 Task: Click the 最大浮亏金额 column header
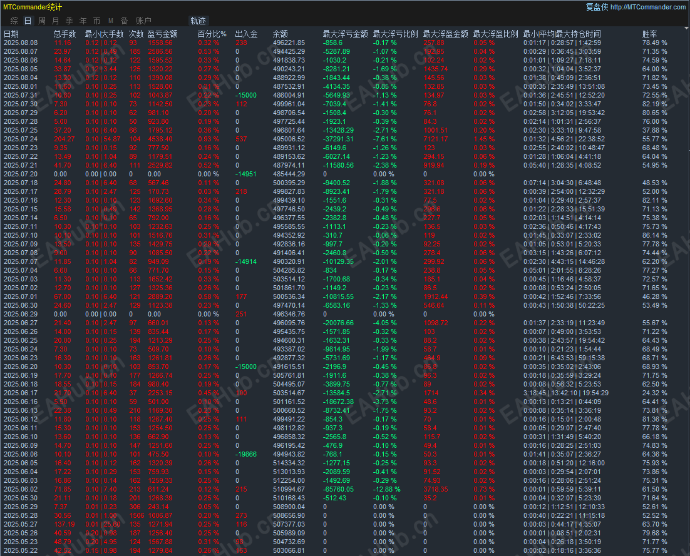[346, 34]
